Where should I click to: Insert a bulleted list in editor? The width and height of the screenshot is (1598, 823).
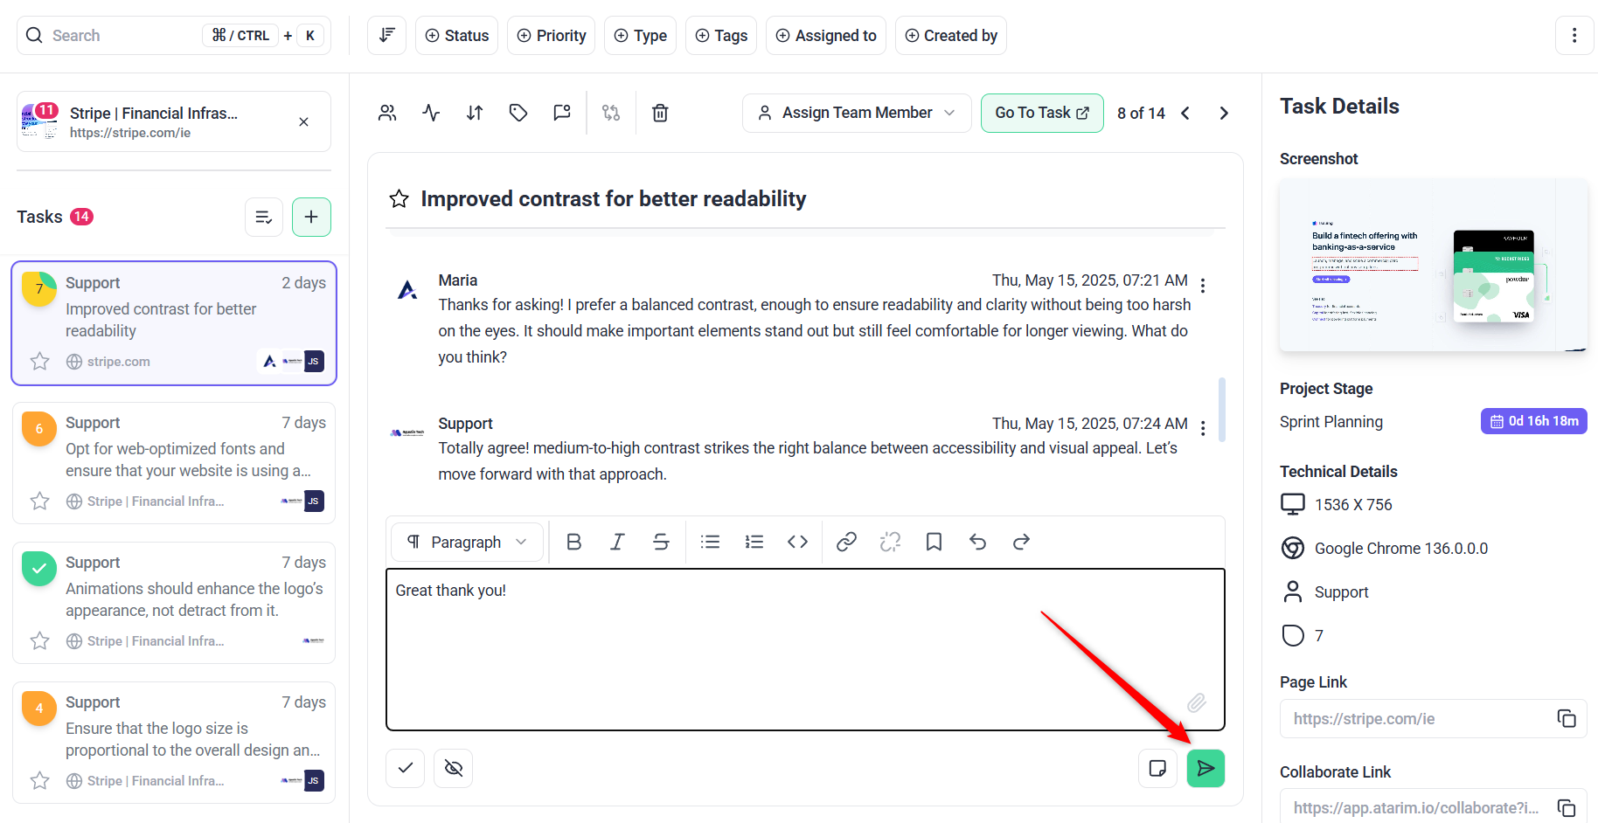tap(710, 543)
